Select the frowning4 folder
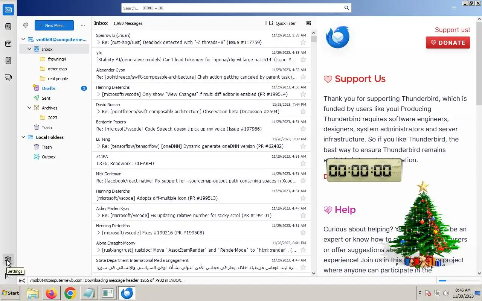The width and height of the screenshot is (482, 301). (54, 59)
